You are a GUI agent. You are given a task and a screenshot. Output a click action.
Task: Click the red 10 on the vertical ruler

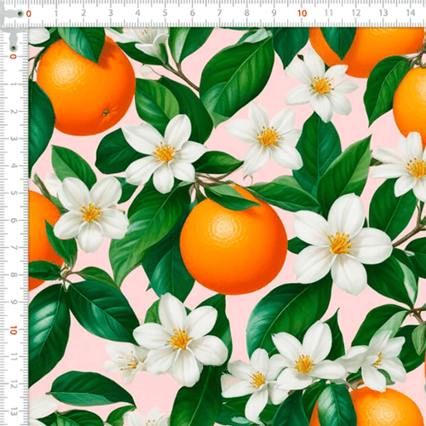[14, 330]
